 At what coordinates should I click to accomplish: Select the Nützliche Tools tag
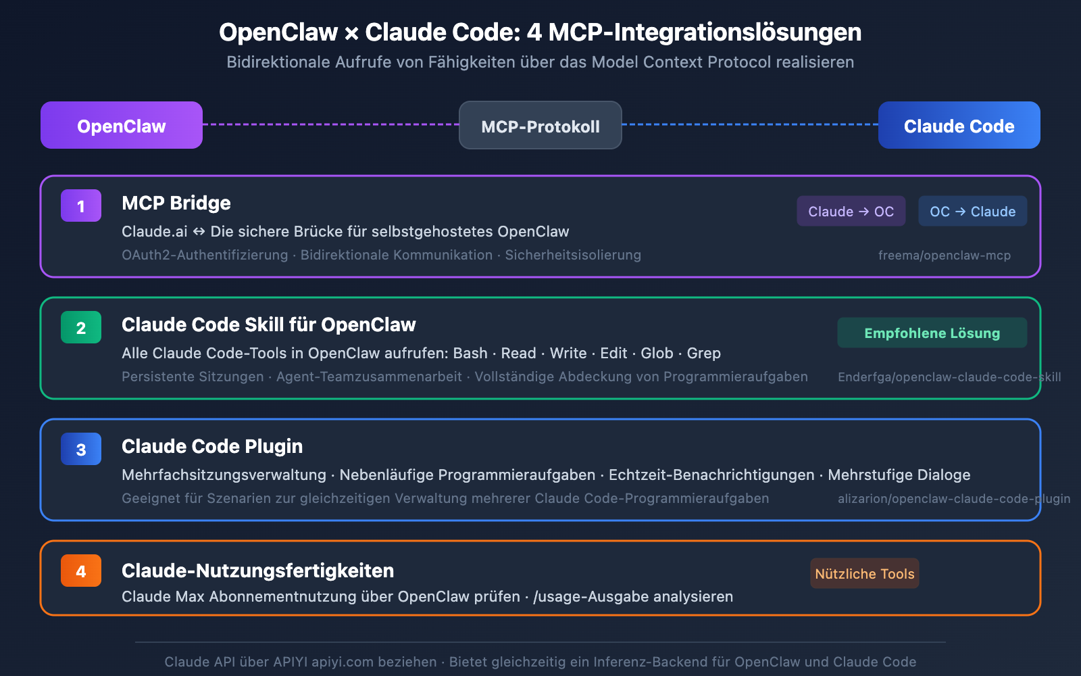pos(864,573)
